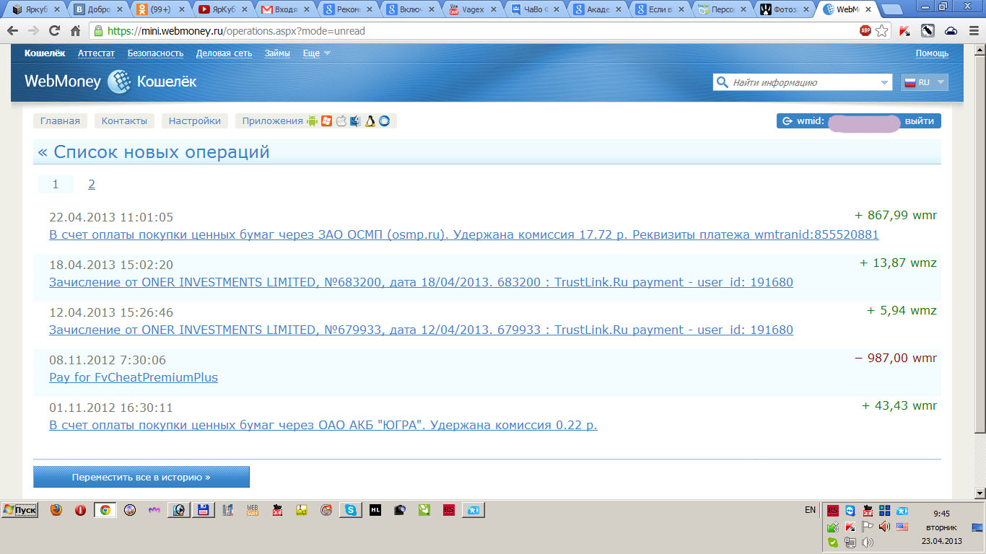Click the green checkmark tray icon
Image resolution: width=986 pixels, height=554 pixels.
click(833, 542)
